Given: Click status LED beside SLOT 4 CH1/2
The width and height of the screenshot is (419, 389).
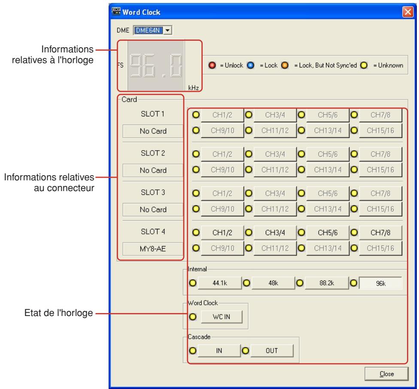Looking at the screenshot, I should pyautogui.click(x=196, y=232).
